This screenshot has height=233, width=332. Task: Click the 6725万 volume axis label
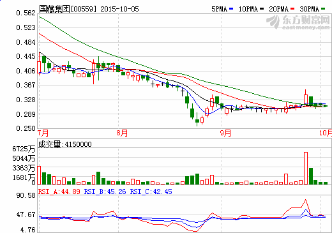(24, 149)
